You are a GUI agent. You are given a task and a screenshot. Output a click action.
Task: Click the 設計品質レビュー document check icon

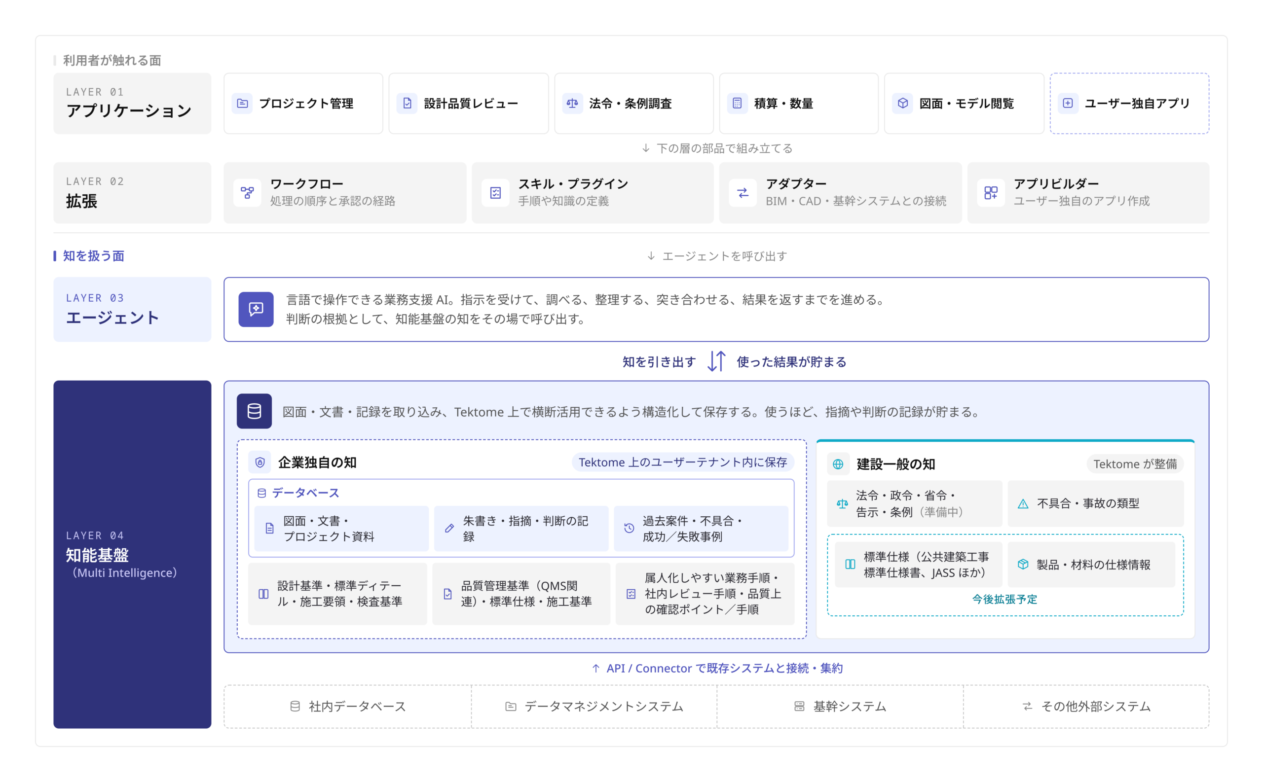[x=407, y=104]
